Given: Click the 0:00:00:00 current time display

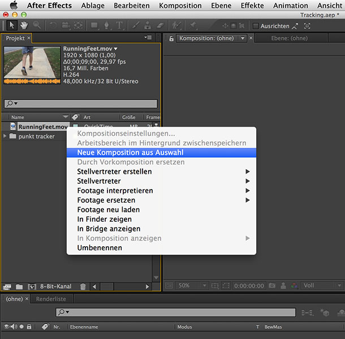Looking at the screenshot, I should (x=249, y=286).
